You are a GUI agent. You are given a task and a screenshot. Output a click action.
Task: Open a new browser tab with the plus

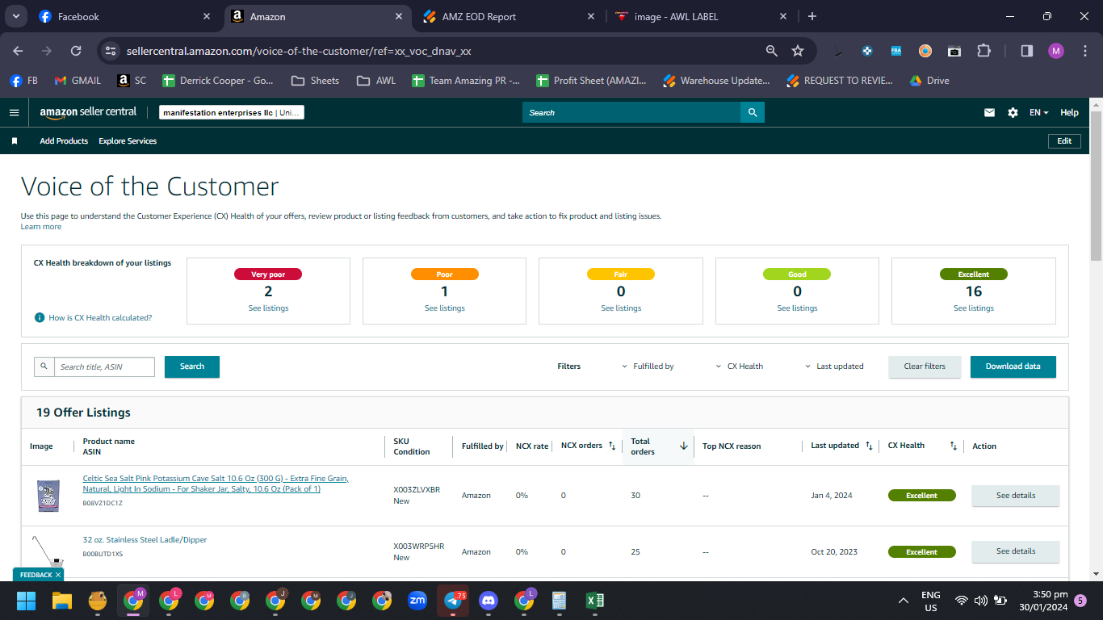(812, 16)
